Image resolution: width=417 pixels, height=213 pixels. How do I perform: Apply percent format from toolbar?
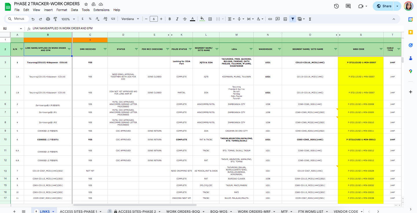tap(90, 19)
